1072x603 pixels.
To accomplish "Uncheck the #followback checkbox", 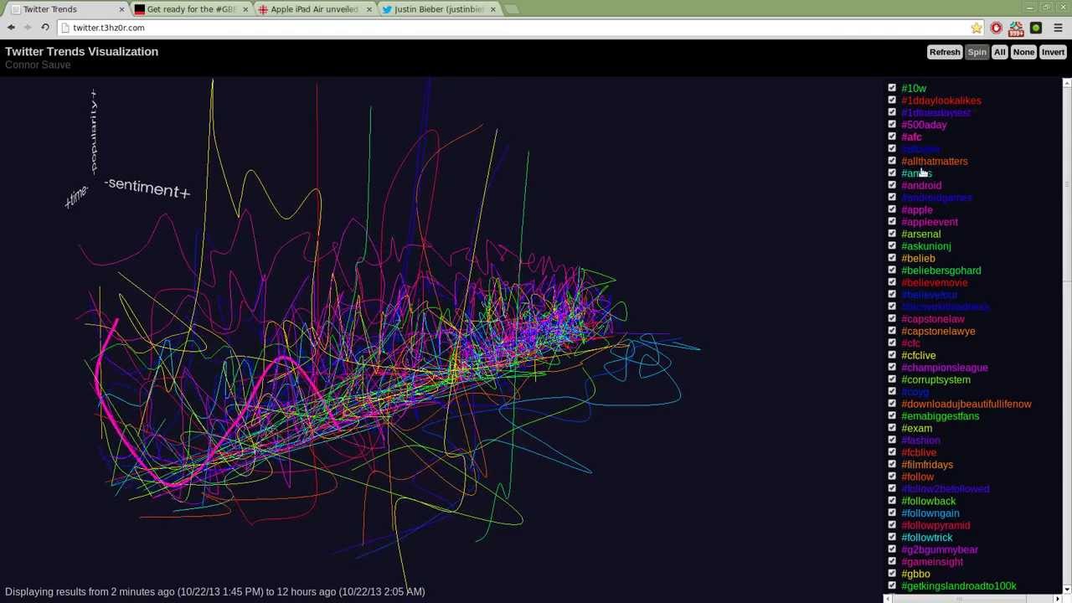I will [892, 500].
